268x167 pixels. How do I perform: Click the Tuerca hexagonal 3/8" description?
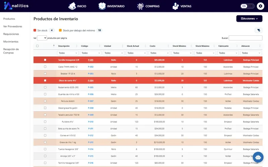[68, 149]
